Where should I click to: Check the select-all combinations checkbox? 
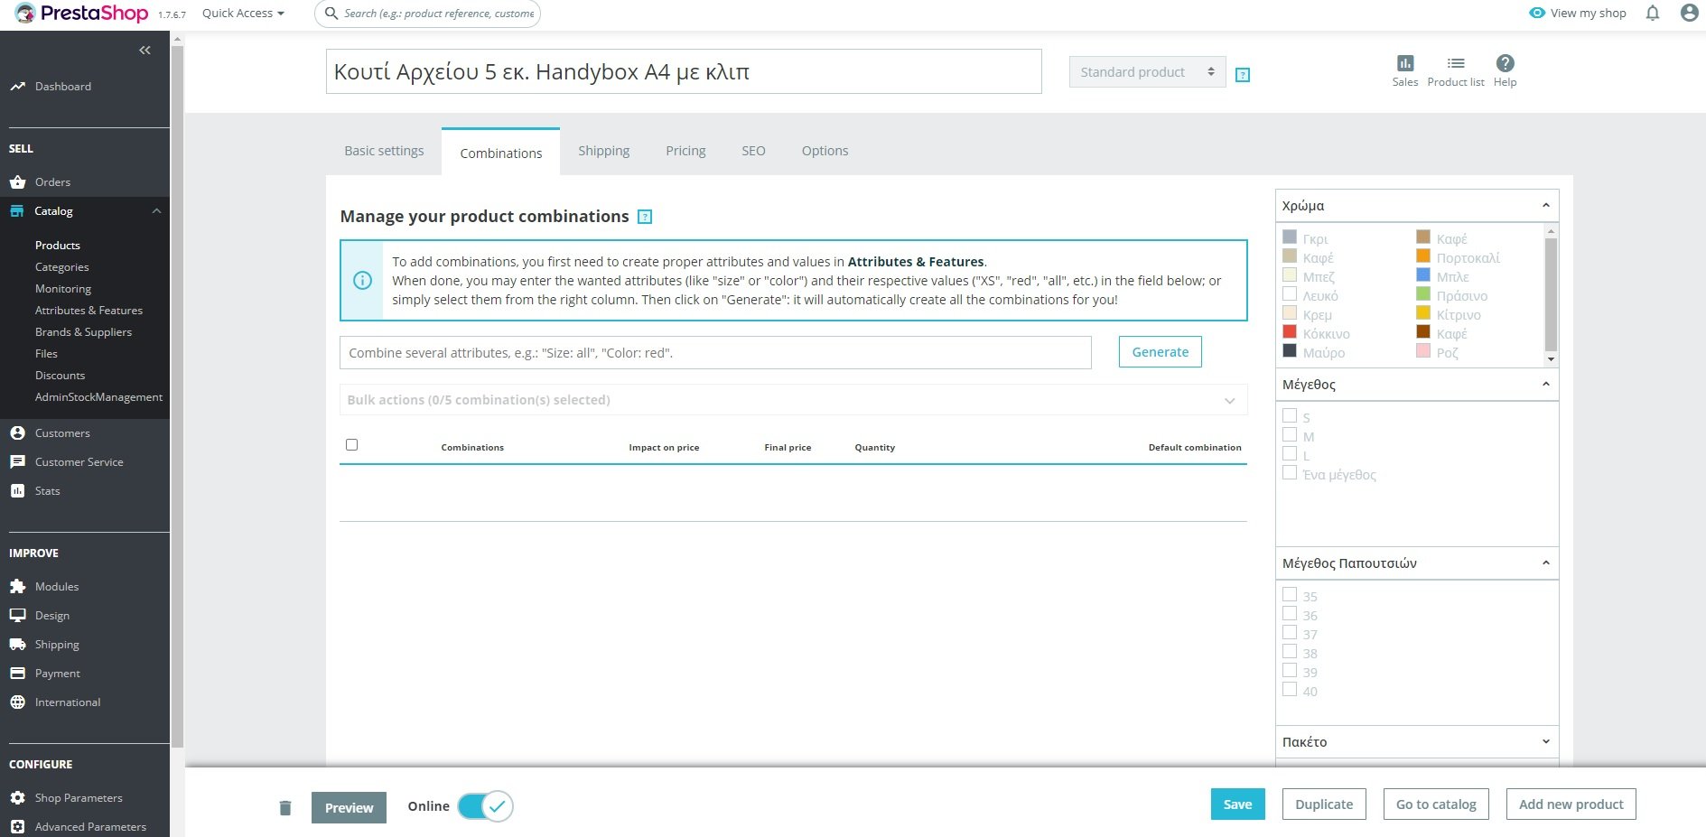tap(352, 445)
